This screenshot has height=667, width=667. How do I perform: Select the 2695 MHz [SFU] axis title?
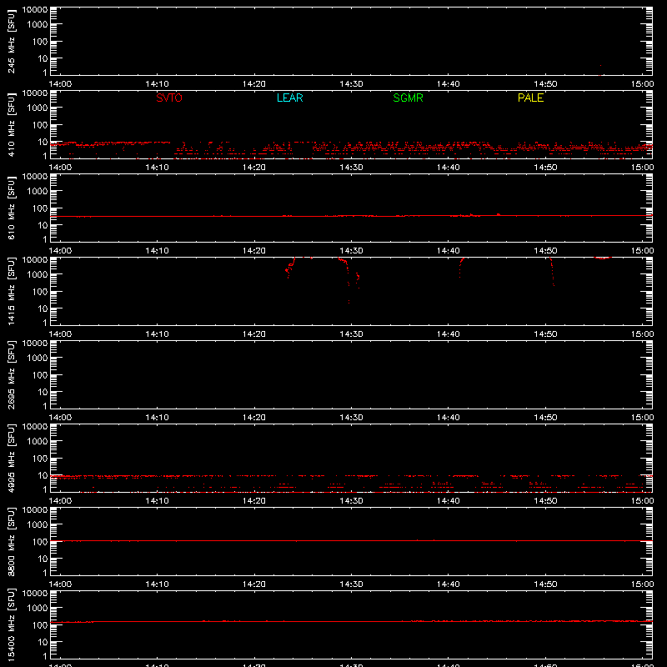point(11,374)
